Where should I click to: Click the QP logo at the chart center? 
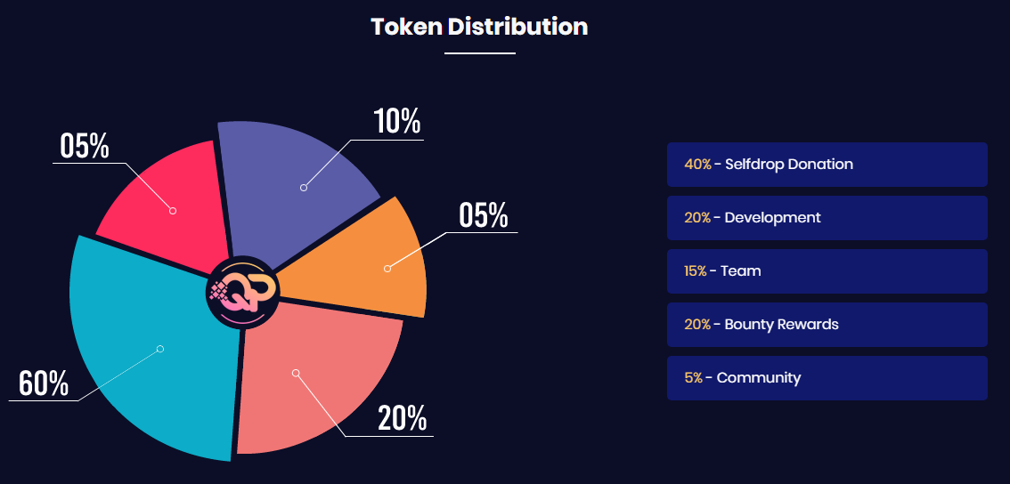241,293
